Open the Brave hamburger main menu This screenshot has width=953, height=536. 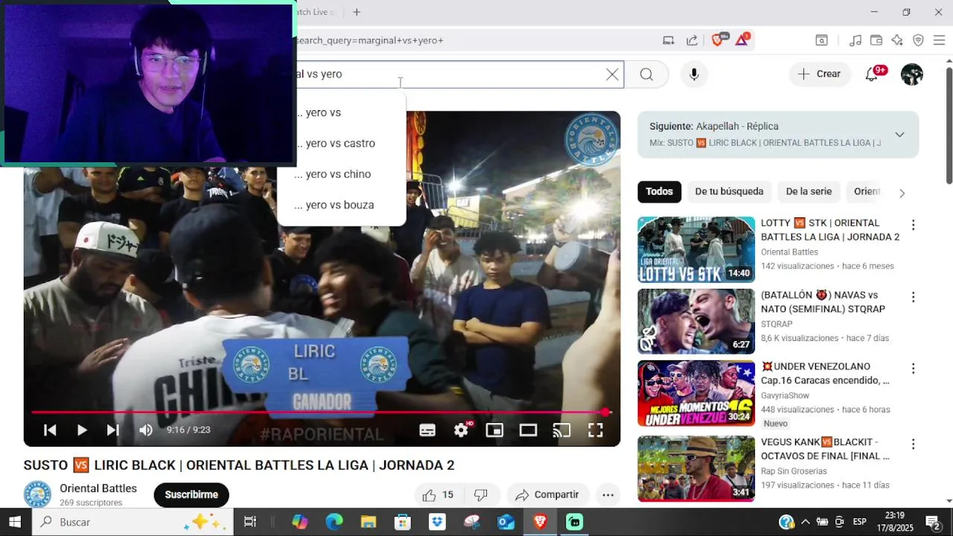point(939,40)
